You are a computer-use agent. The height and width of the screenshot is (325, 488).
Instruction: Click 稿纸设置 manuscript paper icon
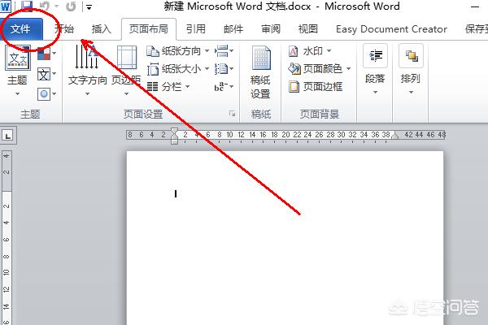click(260, 72)
